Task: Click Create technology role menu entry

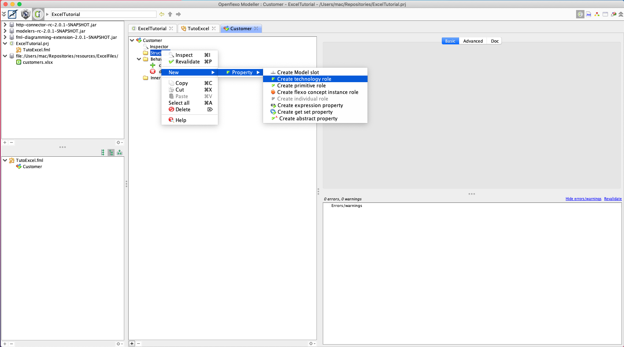Action: pos(315,79)
